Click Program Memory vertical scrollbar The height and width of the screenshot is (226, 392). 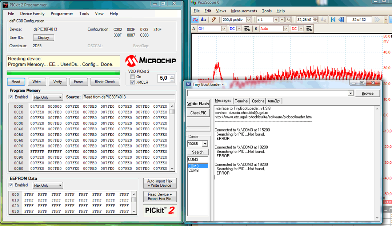point(172,137)
